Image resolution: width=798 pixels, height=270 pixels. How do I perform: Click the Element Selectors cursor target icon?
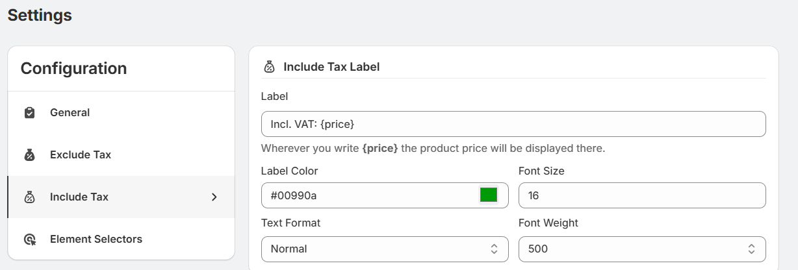[x=29, y=239]
